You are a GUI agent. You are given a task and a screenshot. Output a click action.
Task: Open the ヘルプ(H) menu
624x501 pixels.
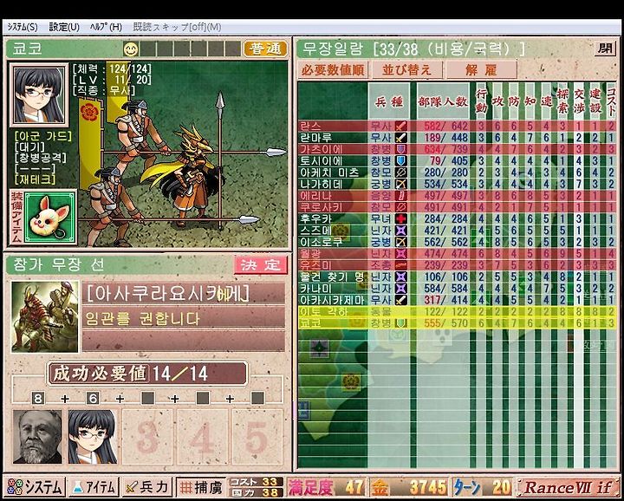point(107,27)
